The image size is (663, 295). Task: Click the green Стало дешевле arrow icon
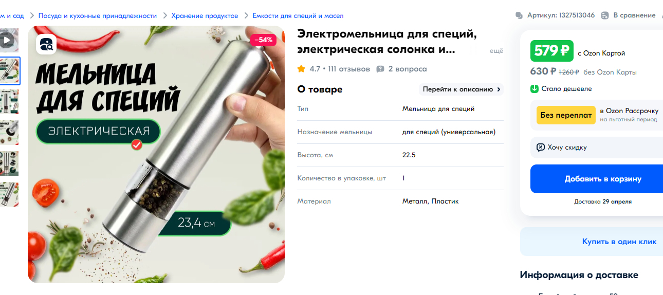click(535, 89)
